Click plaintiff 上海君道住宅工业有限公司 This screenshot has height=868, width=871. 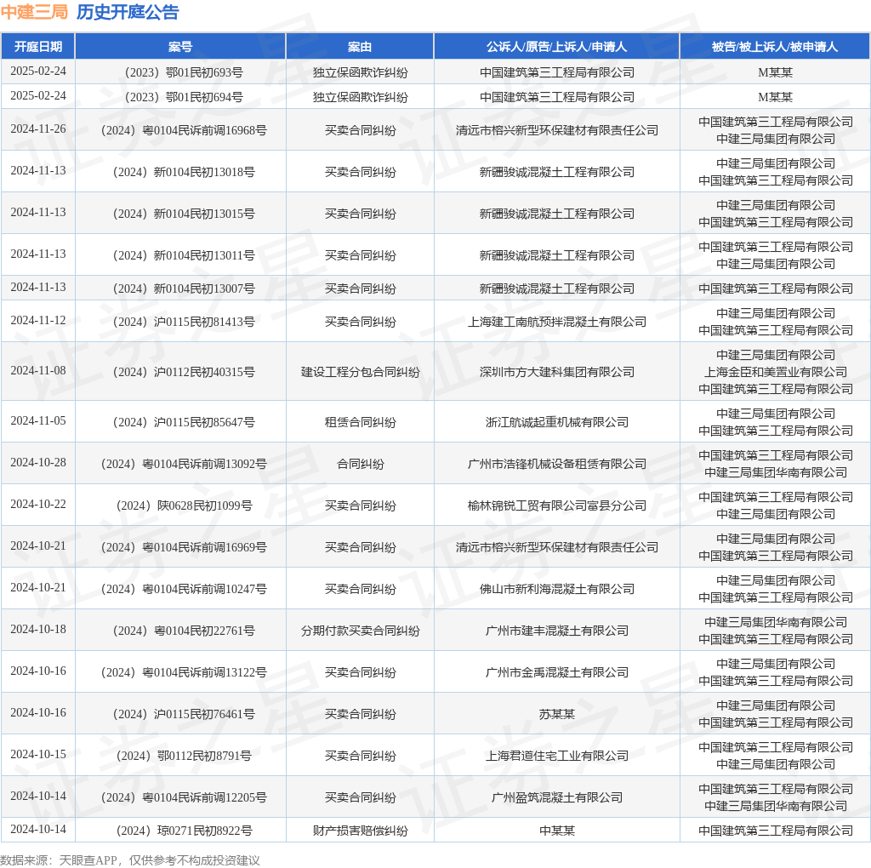coord(556,755)
